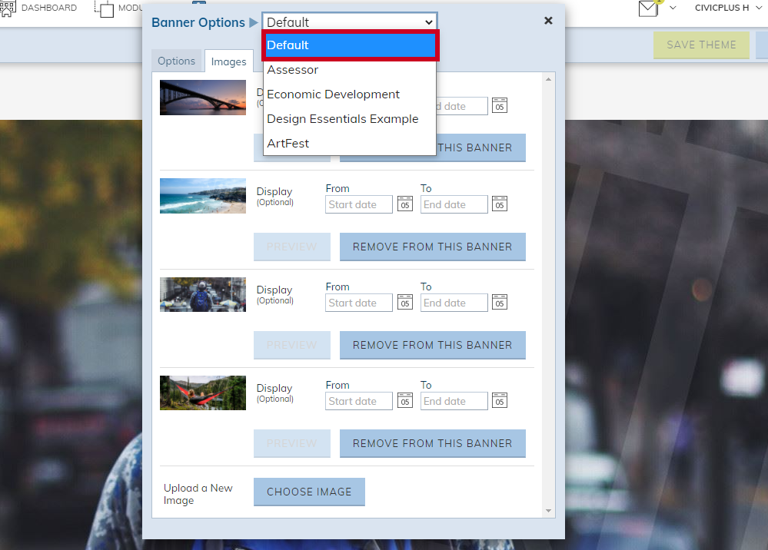The width and height of the screenshot is (768, 550).
Task: Switch to the Options tab
Action: (x=176, y=61)
